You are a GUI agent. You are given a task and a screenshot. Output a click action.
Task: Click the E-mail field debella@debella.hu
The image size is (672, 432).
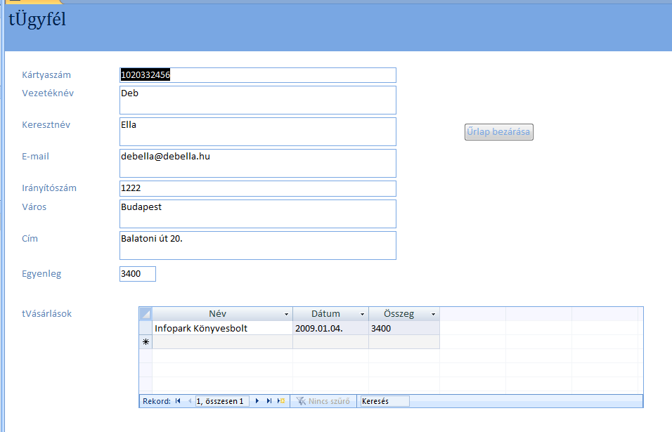257,164
